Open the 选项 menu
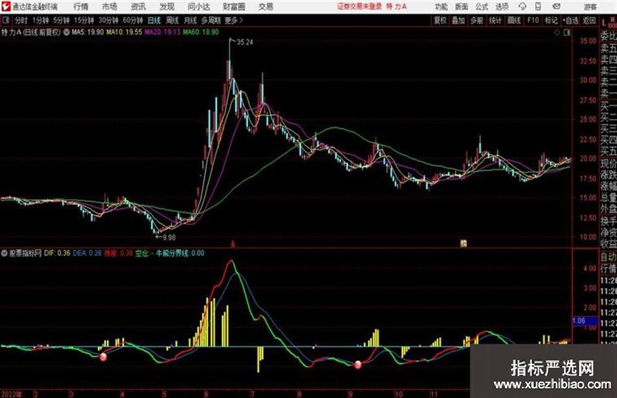The width and height of the screenshot is (617, 398). pyautogui.click(x=501, y=7)
